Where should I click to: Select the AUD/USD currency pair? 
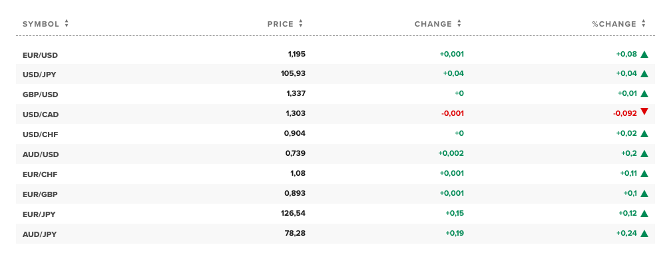pos(41,154)
